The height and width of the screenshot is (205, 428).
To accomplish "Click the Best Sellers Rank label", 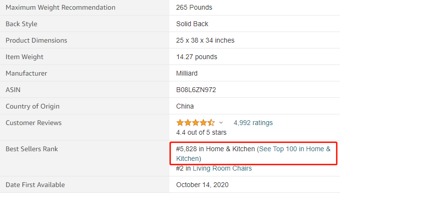I will pos(31,149).
